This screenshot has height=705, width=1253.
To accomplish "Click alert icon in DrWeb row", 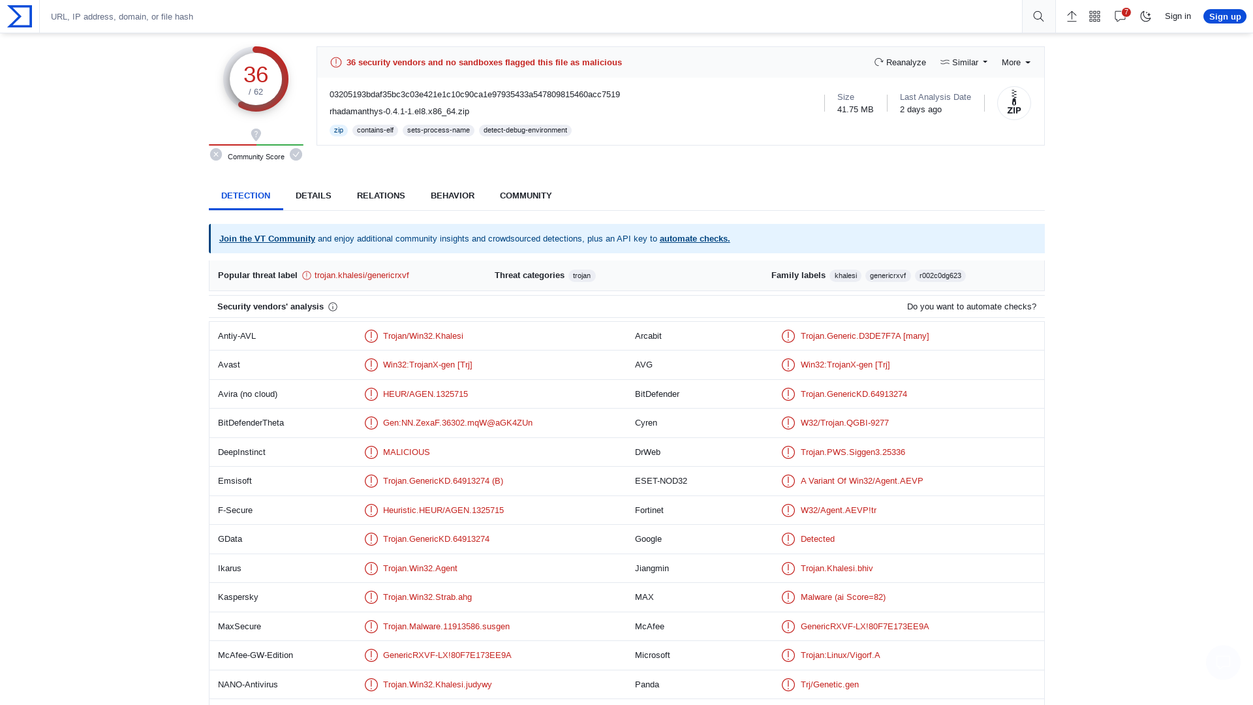I will (x=788, y=452).
